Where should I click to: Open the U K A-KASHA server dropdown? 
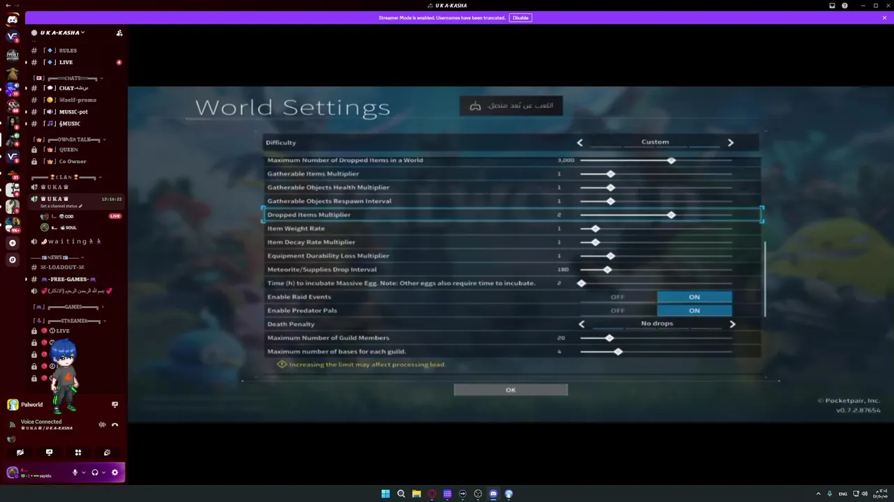(63, 33)
